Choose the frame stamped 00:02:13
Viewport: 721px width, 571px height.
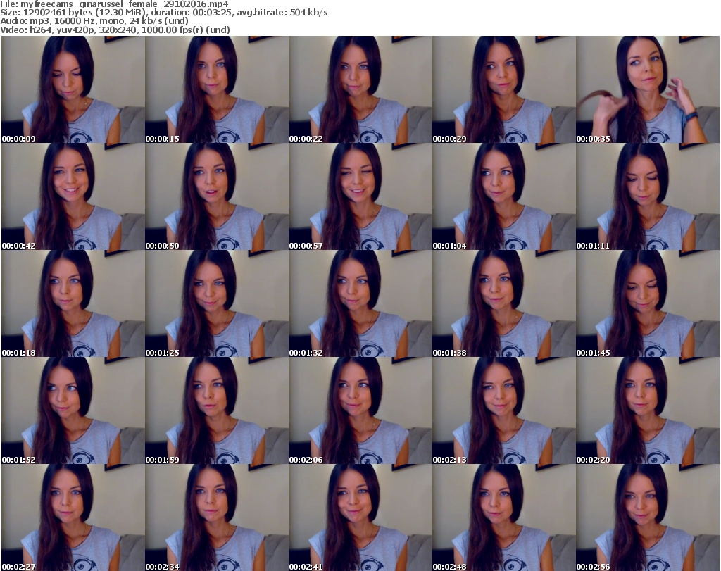point(504,410)
